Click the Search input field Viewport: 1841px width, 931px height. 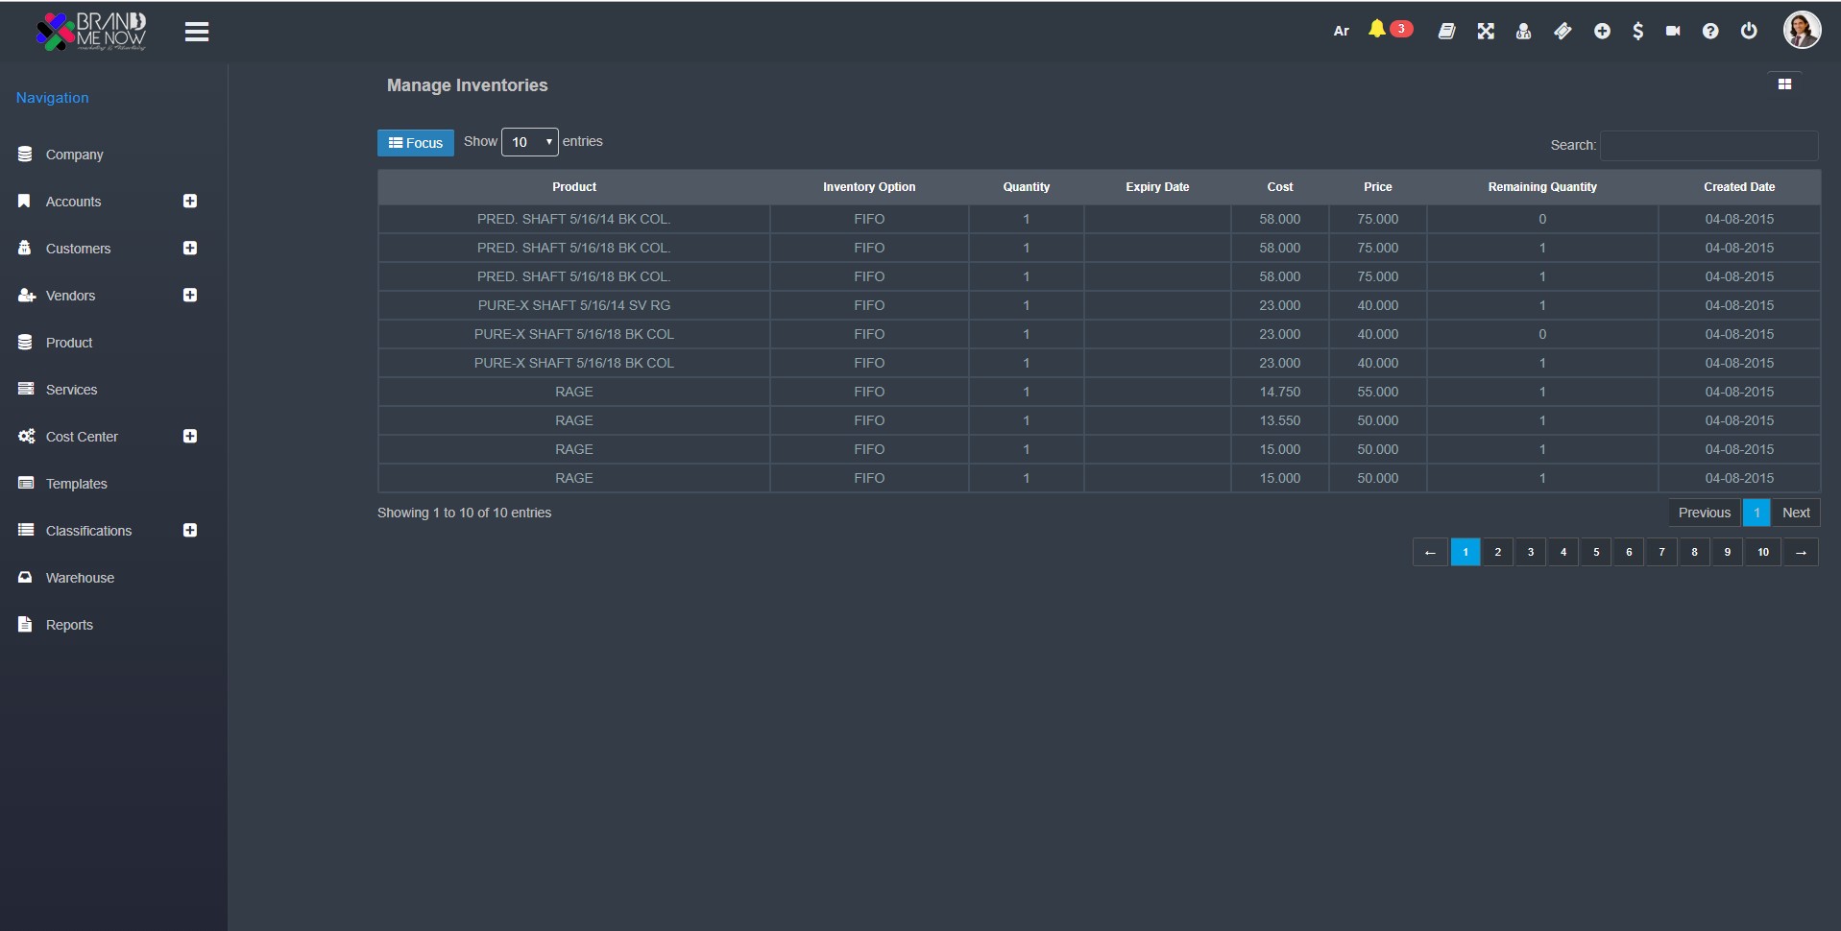click(x=1708, y=145)
